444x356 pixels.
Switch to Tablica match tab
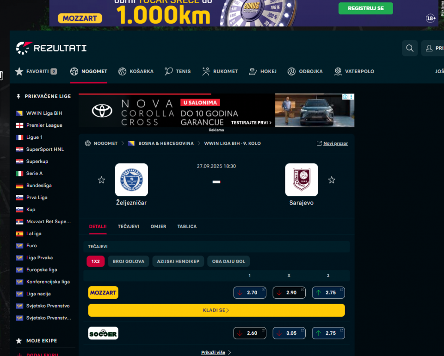pos(187,226)
